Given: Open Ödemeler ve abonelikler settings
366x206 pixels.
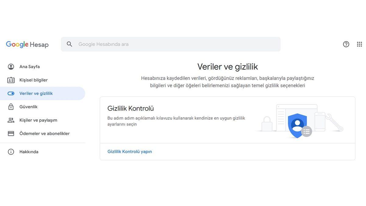Looking at the screenshot, I should 45,132.
